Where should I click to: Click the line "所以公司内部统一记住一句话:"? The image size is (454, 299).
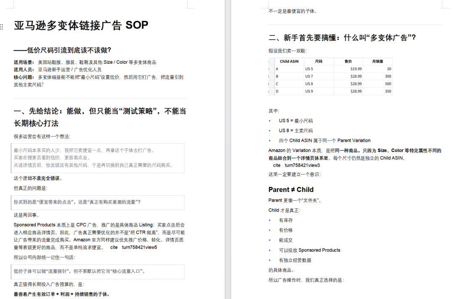point(44,257)
